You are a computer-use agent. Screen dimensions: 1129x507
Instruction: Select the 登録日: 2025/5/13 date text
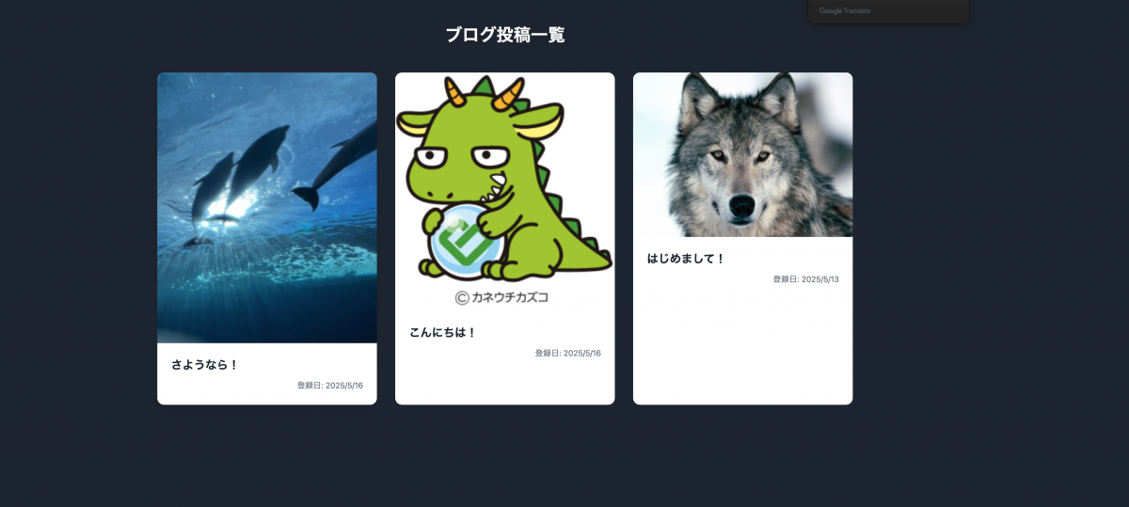click(x=805, y=279)
